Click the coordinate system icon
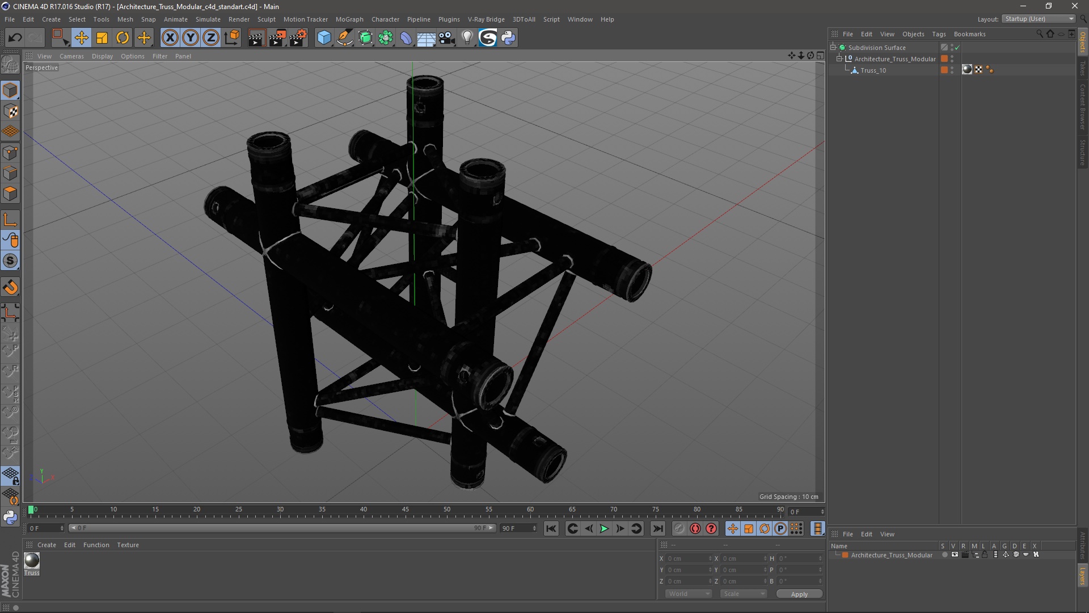The width and height of the screenshot is (1089, 613). [x=231, y=37]
